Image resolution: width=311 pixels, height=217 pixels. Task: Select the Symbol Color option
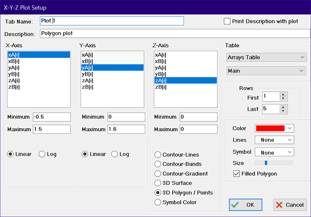click(158, 203)
